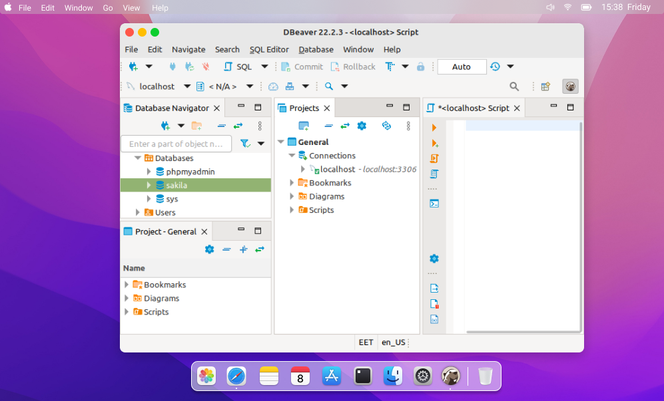Execute the SQL statement with the orange play icon
Image resolution: width=664 pixels, height=401 pixels.
[x=434, y=128]
